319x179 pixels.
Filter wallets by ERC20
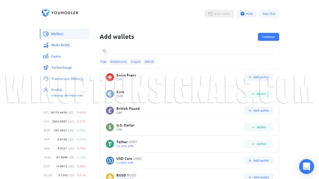coord(149,62)
